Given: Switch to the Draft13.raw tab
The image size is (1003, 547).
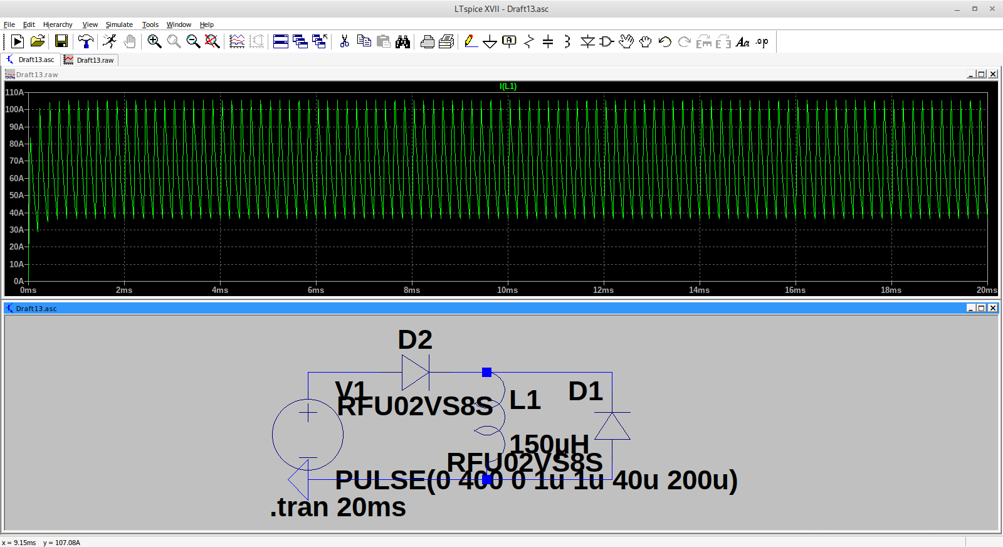Looking at the screenshot, I should click(90, 60).
